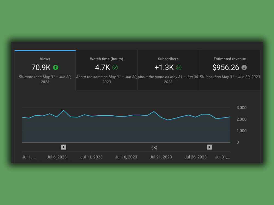Click the Jul 11, 2023 axis label
Screen dimensions: 274x205
pos(91,157)
